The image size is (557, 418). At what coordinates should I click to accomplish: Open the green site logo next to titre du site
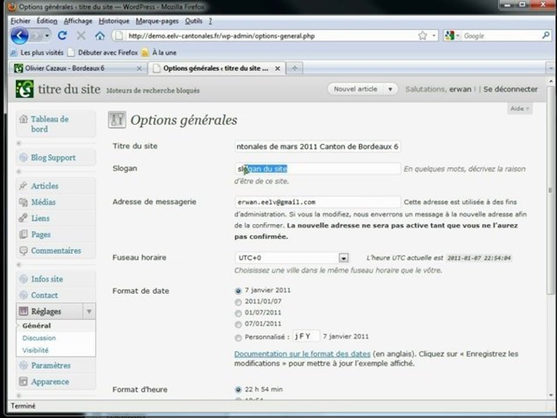click(x=24, y=89)
